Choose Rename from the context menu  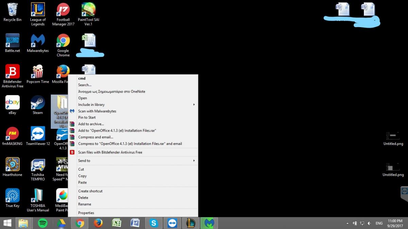pyautogui.click(x=133, y=204)
